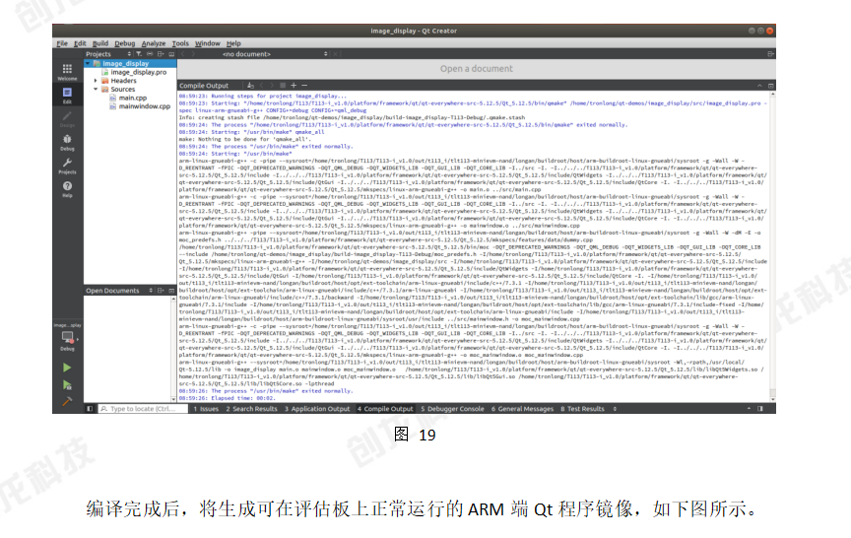Open the Edit menu
The height and width of the screenshot is (538, 851).
tap(81, 43)
